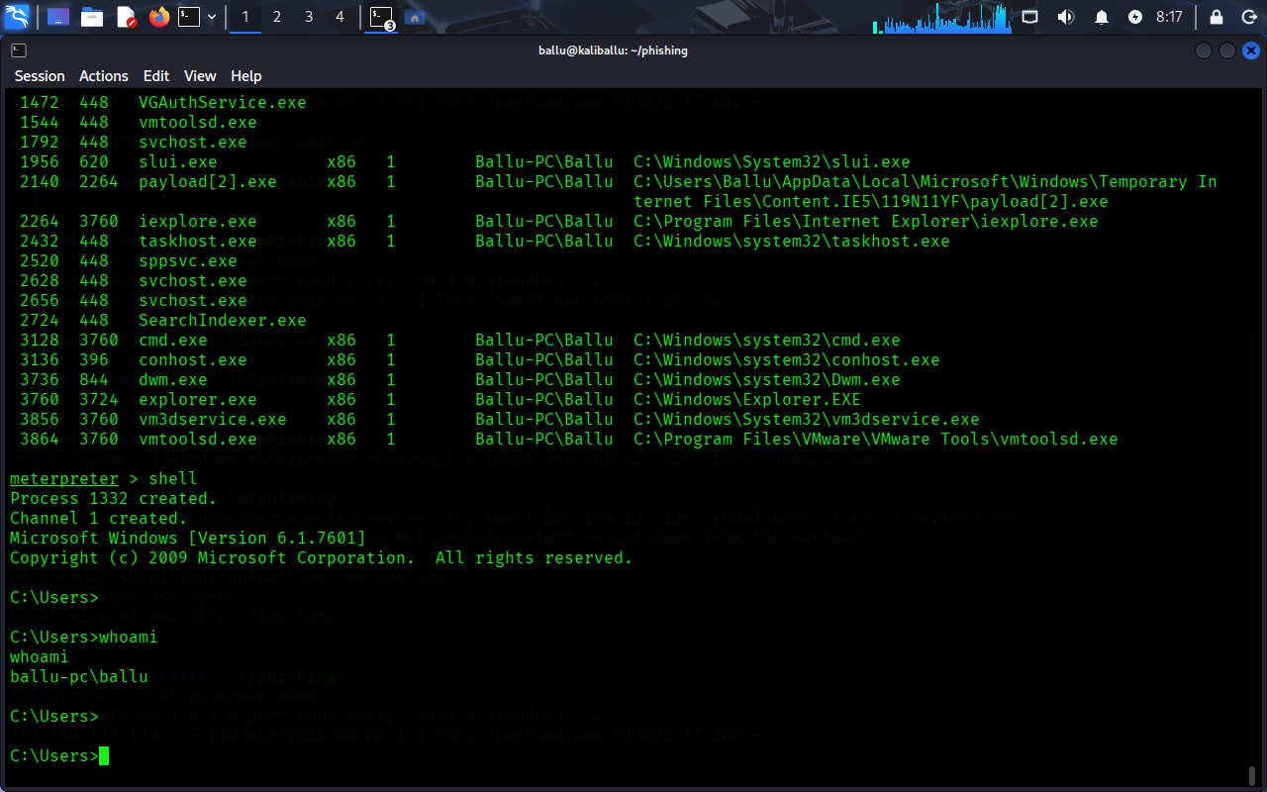Open the volume control speaker icon
The width and height of the screenshot is (1267, 792).
coord(1065,17)
